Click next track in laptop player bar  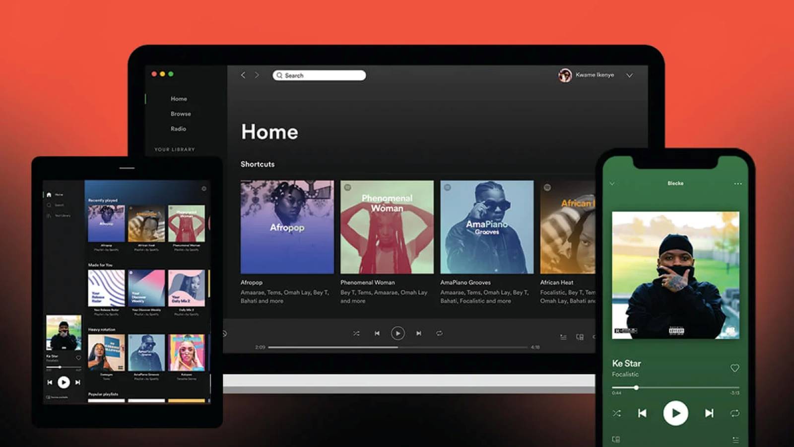pos(419,333)
